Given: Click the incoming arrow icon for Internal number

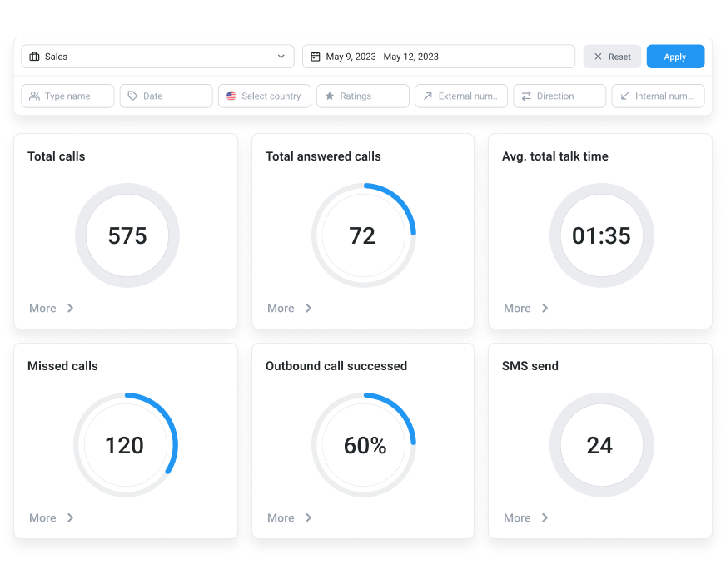Looking at the screenshot, I should [x=624, y=96].
